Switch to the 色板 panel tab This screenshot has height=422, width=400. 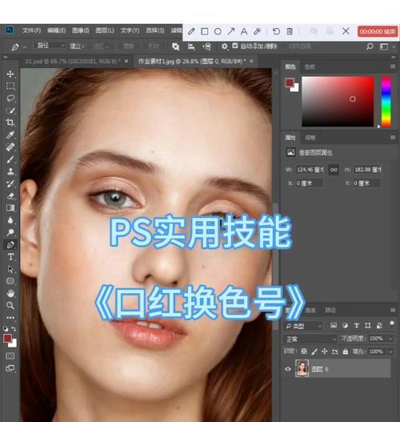pos(310,66)
